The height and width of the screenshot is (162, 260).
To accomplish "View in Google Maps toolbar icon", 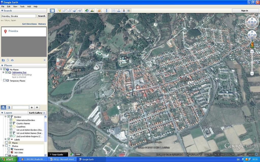I will tap(129, 11).
